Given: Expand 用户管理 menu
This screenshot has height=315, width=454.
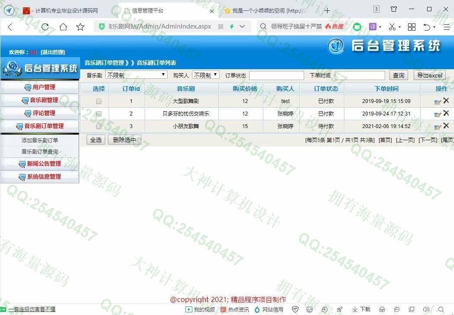Looking at the screenshot, I should point(40,87).
